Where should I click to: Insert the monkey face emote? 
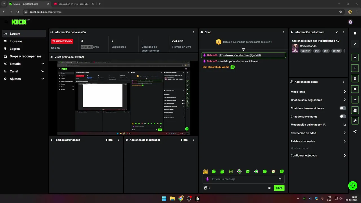click(x=273, y=171)
